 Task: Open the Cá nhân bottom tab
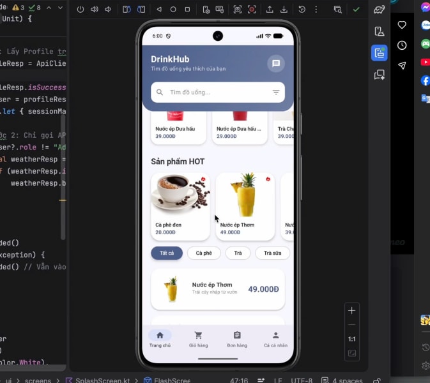tap(275, 339)
